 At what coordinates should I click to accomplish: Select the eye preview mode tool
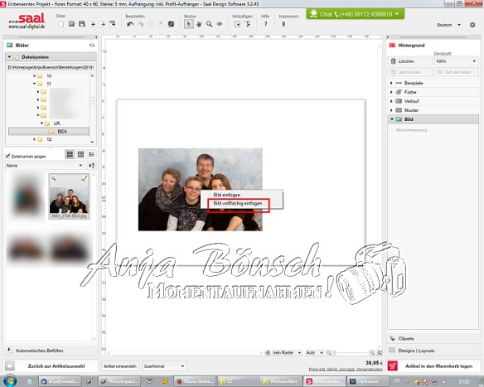tap(220, 24)
